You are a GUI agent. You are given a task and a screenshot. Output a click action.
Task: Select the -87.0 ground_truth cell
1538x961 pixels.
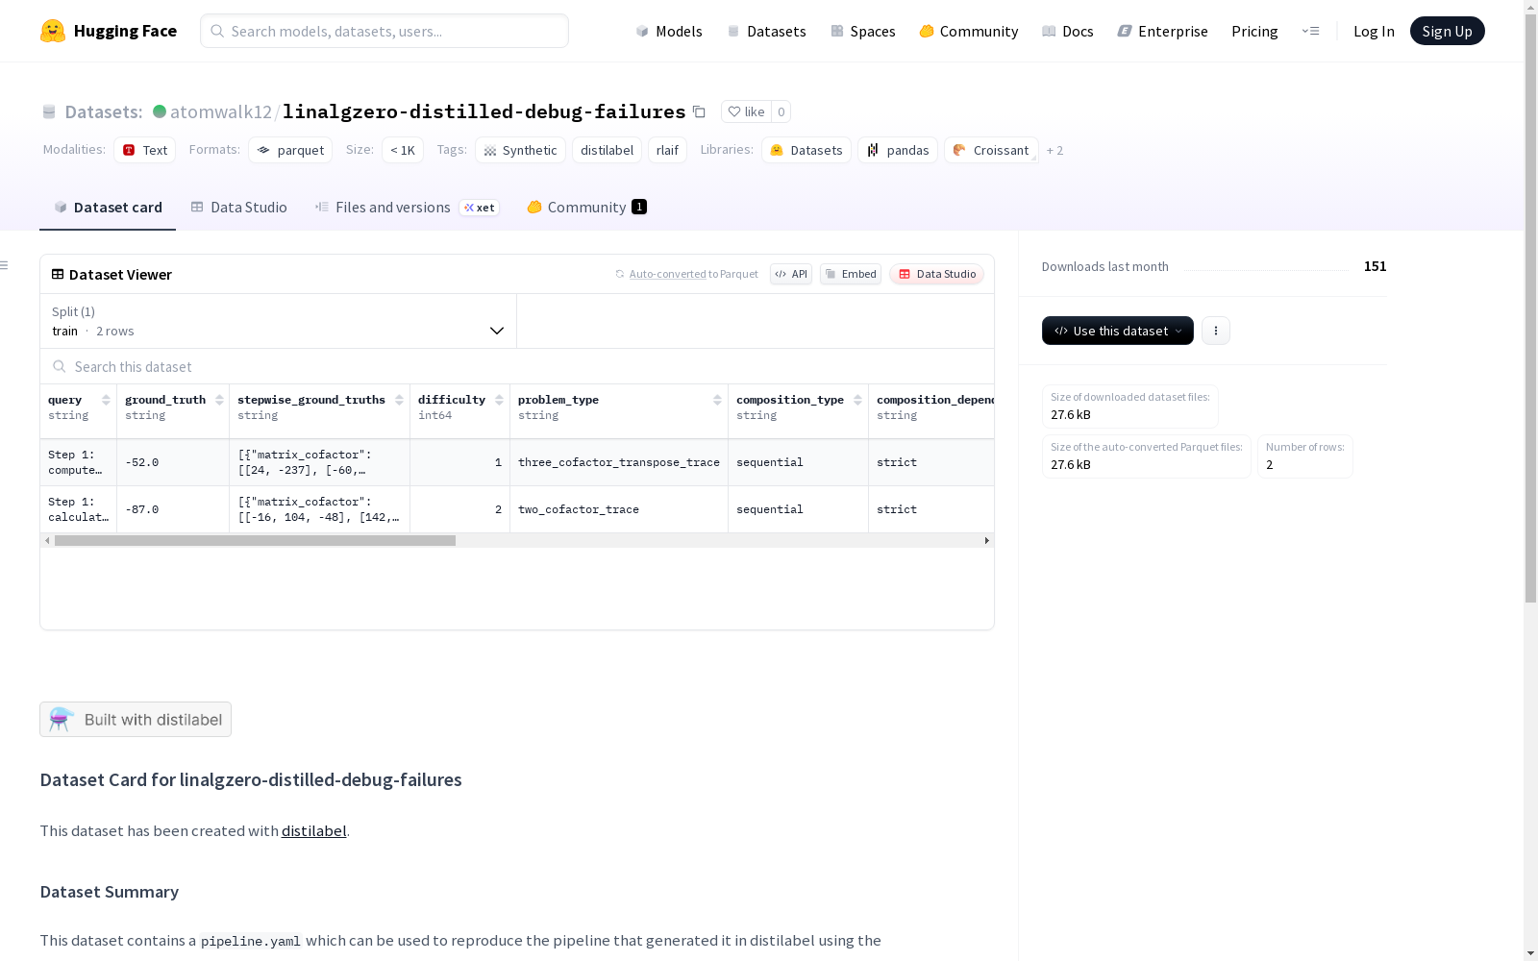pyautogui.click(x=173, y=509)
